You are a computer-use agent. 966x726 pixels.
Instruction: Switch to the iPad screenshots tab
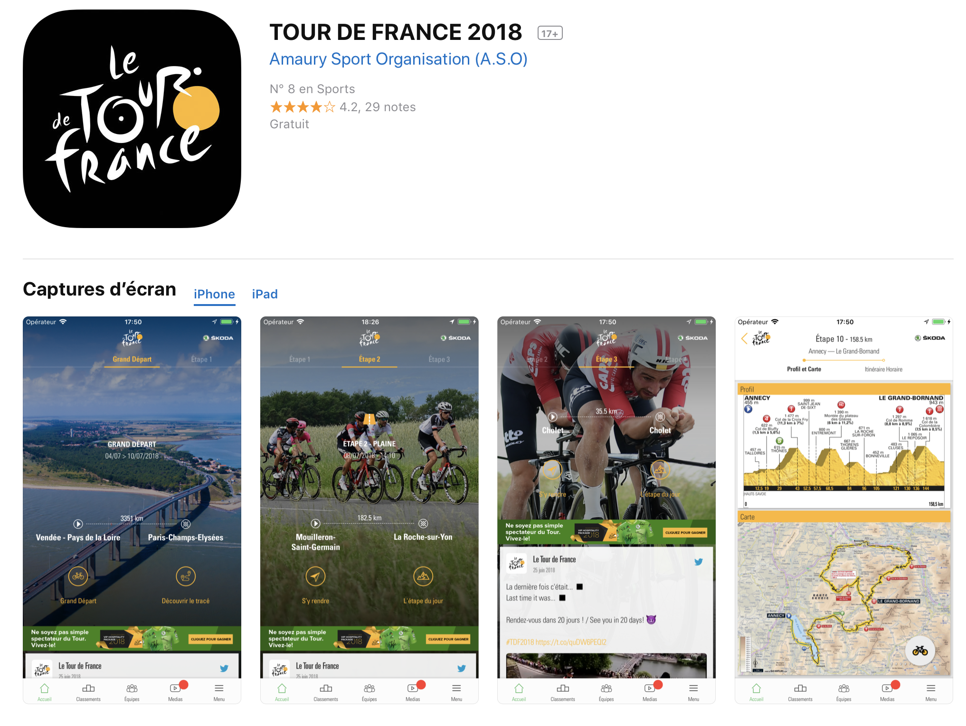(x=265, y=294)
